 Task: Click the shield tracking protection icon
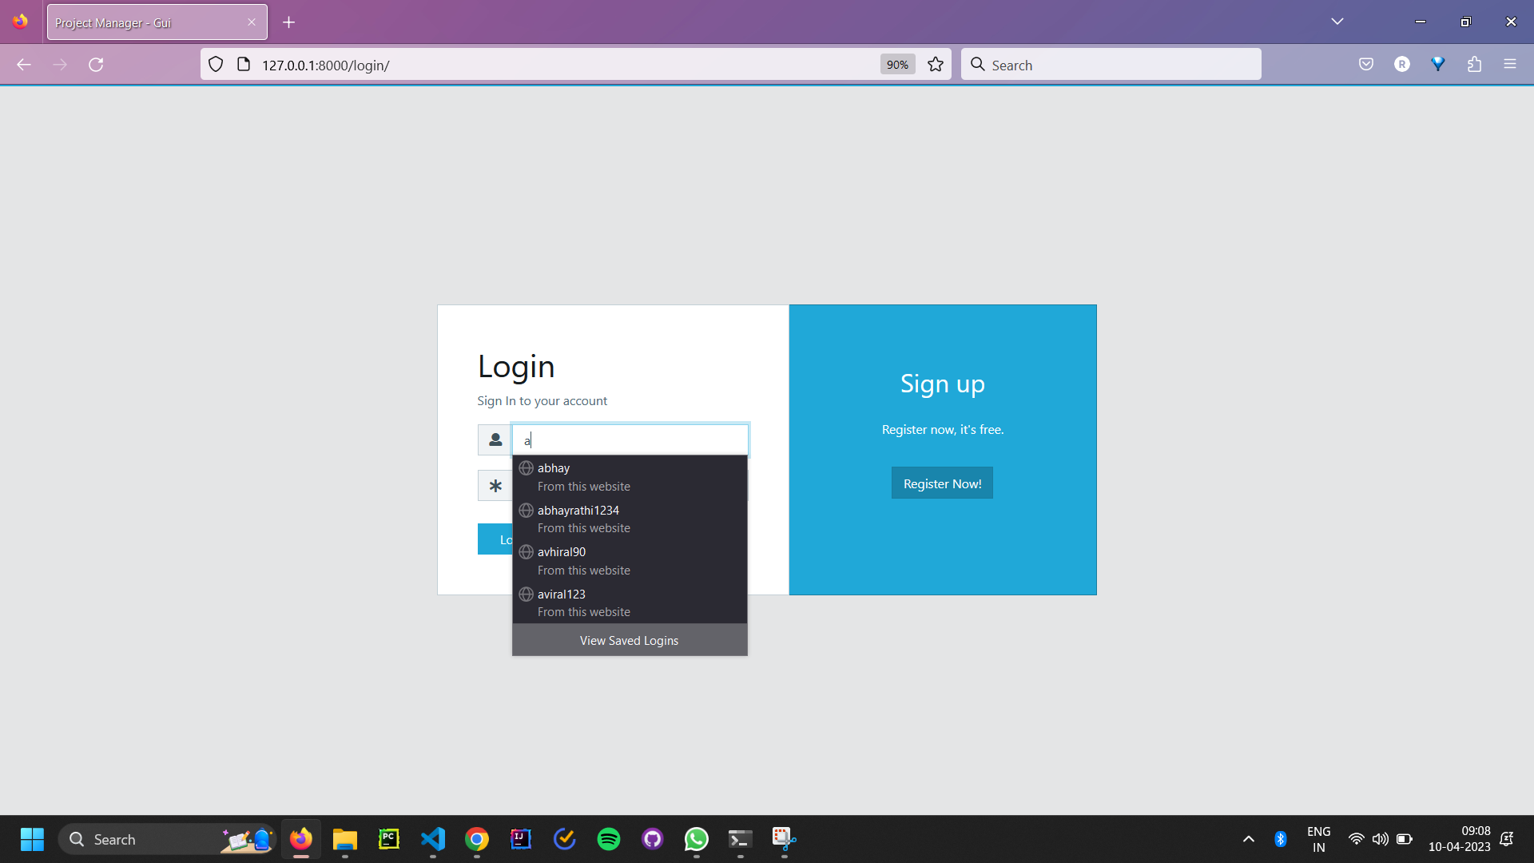pyautogui.click(x=215, y=64)
